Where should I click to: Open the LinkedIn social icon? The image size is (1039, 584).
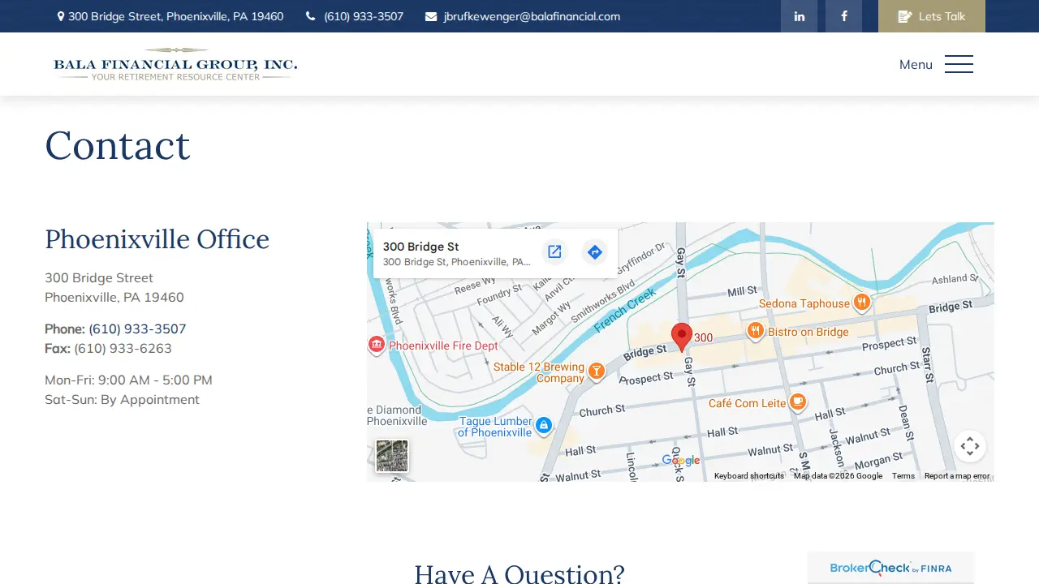tap(799, 16)
